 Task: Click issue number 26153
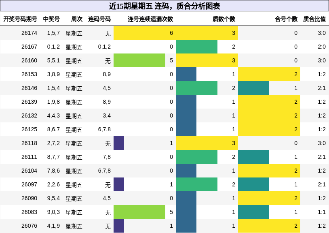pyautogui.click(x=29, y=74)
